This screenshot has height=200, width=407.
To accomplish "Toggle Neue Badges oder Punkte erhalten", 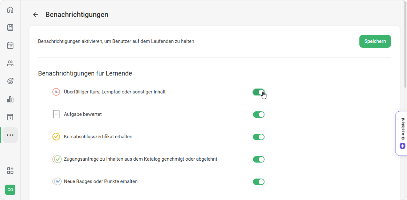I will click(x=259, y=182).
